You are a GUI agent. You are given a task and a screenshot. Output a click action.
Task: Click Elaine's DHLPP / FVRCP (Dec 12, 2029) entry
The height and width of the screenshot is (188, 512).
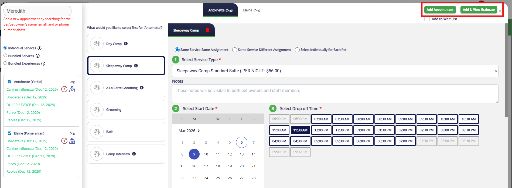point(31,156)
